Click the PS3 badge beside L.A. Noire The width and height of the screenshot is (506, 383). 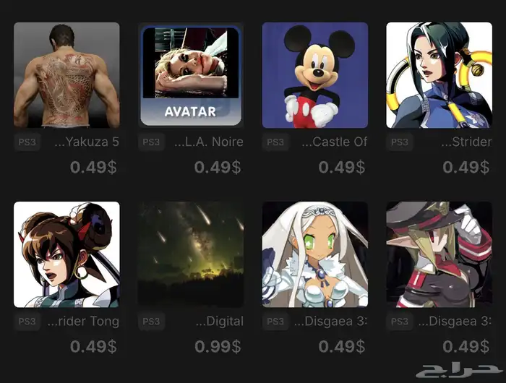coord(151,142)
